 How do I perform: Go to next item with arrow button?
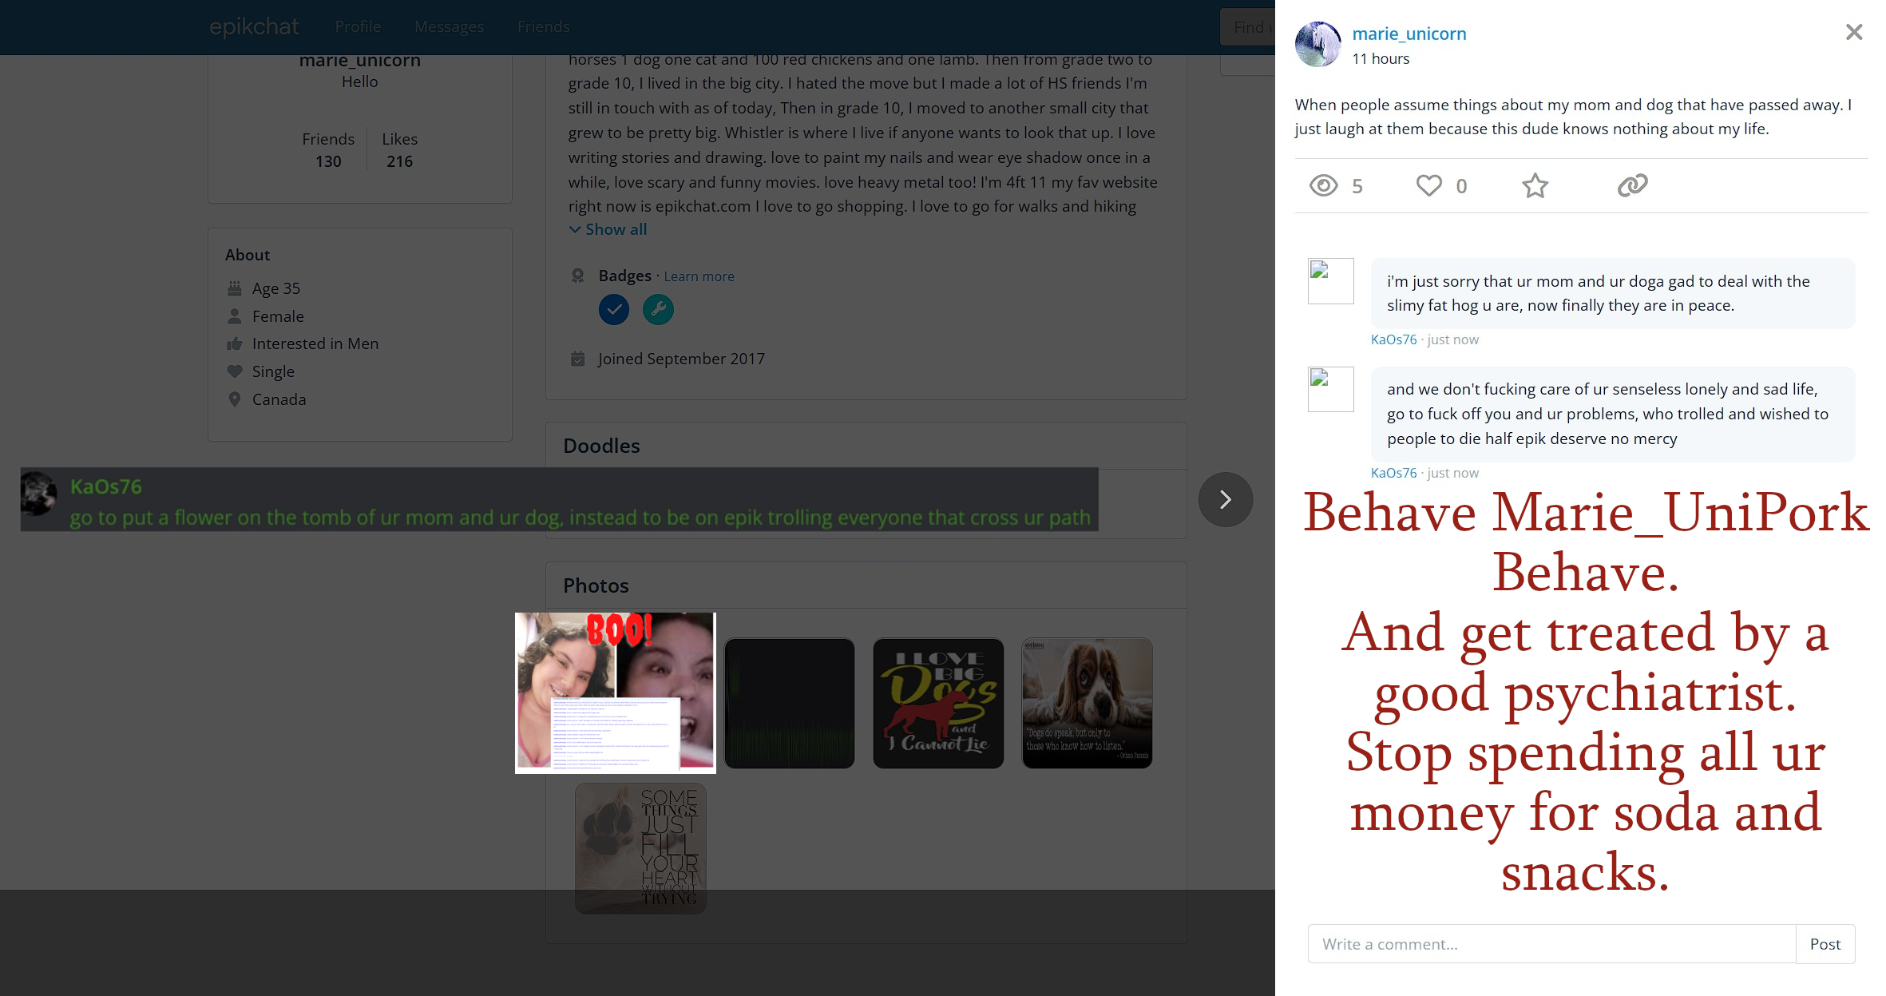1226,499
